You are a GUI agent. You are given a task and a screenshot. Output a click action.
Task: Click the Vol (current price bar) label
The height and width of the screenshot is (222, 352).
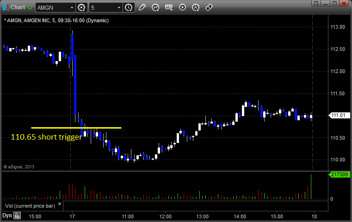click(30, 206)
